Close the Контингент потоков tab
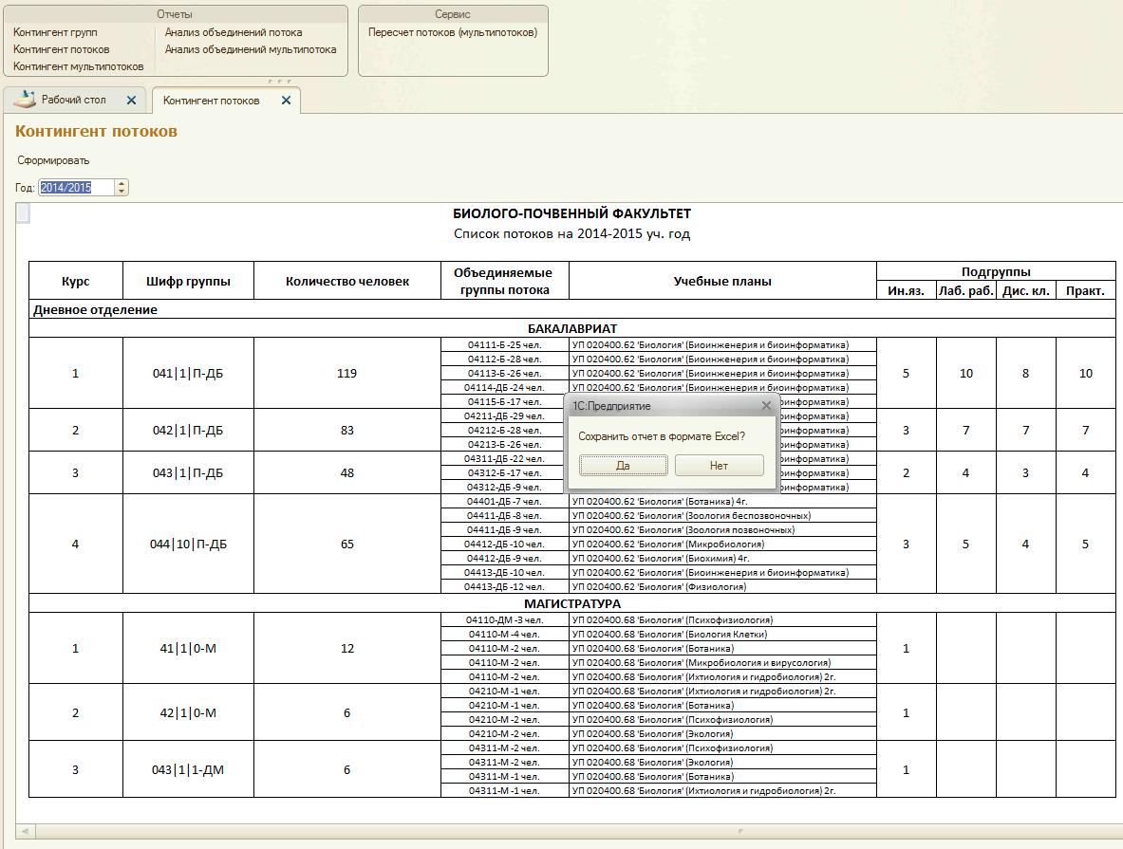The image size is (1123, 849). (x=286, y=101)
